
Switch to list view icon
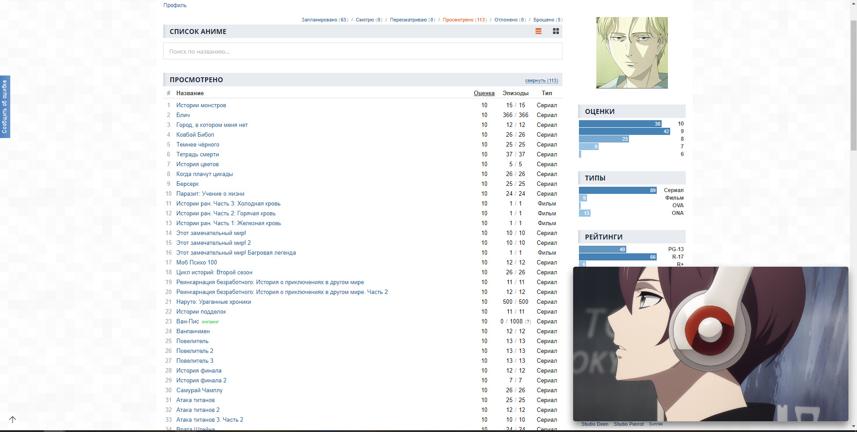click(538, 31)
